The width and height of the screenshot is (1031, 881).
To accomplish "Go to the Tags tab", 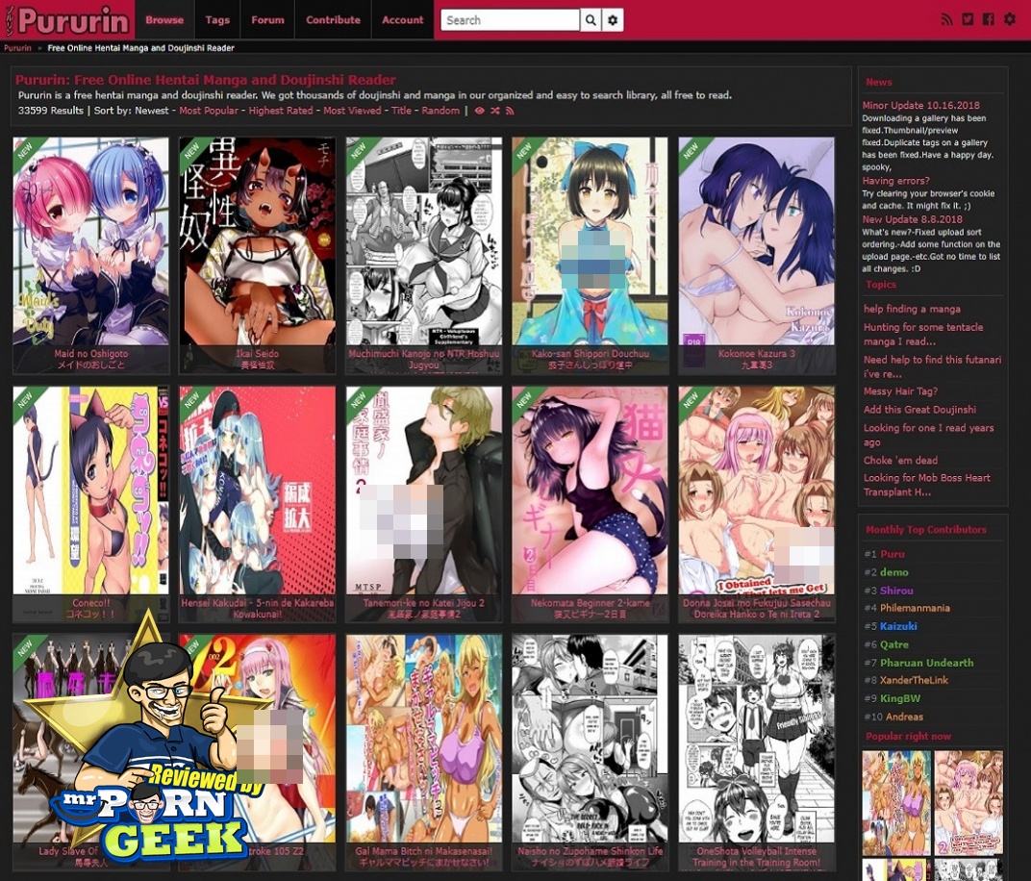I will (x=217, y=20).
